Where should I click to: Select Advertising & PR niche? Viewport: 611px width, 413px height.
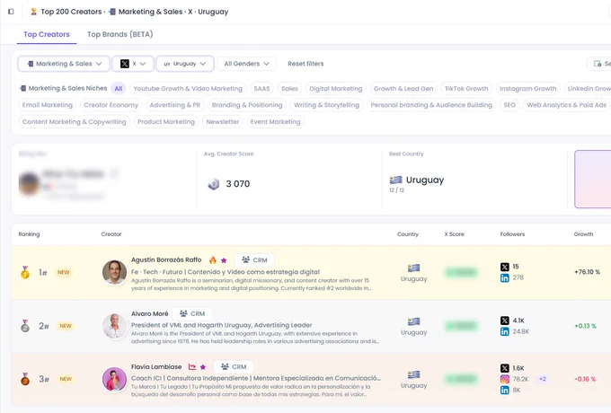tap(175, 105)
